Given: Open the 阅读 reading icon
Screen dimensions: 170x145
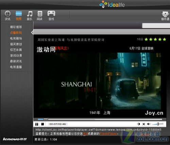Looking at the screenshot, I should (39, 16).
